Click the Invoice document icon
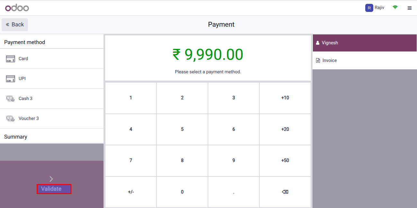 coord(318,60)
